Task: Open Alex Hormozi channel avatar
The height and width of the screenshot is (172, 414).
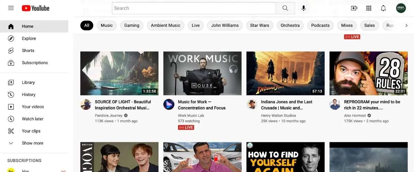Action: click(335, 105)
